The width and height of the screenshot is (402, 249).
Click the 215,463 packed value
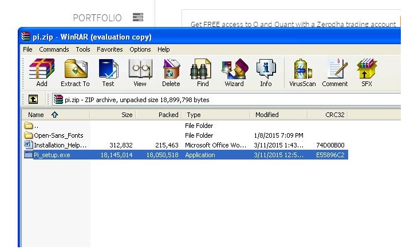167,145
